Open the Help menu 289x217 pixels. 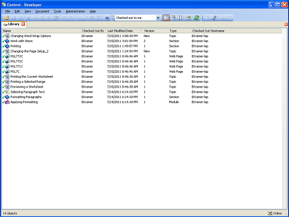click(93, 11)
